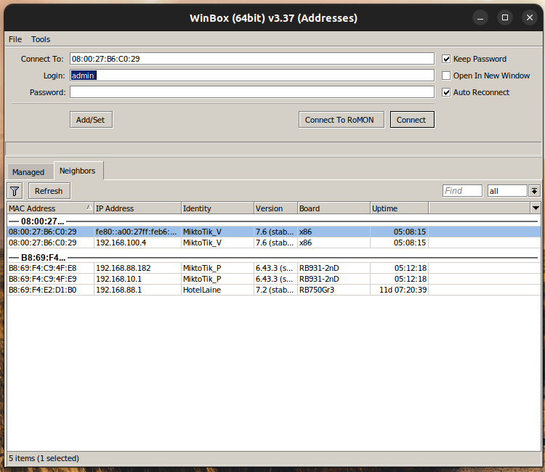This screenshot has height=472, width=545.
Task: Open the File menu
Action: 15,39
